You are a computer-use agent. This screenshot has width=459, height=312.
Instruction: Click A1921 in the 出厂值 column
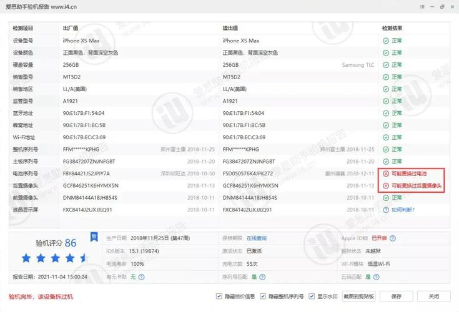70,101
